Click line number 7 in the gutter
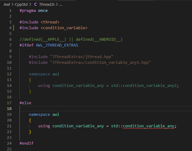Image resolution: width=192 pixels, height=151 pixels. tap(10, 45)
